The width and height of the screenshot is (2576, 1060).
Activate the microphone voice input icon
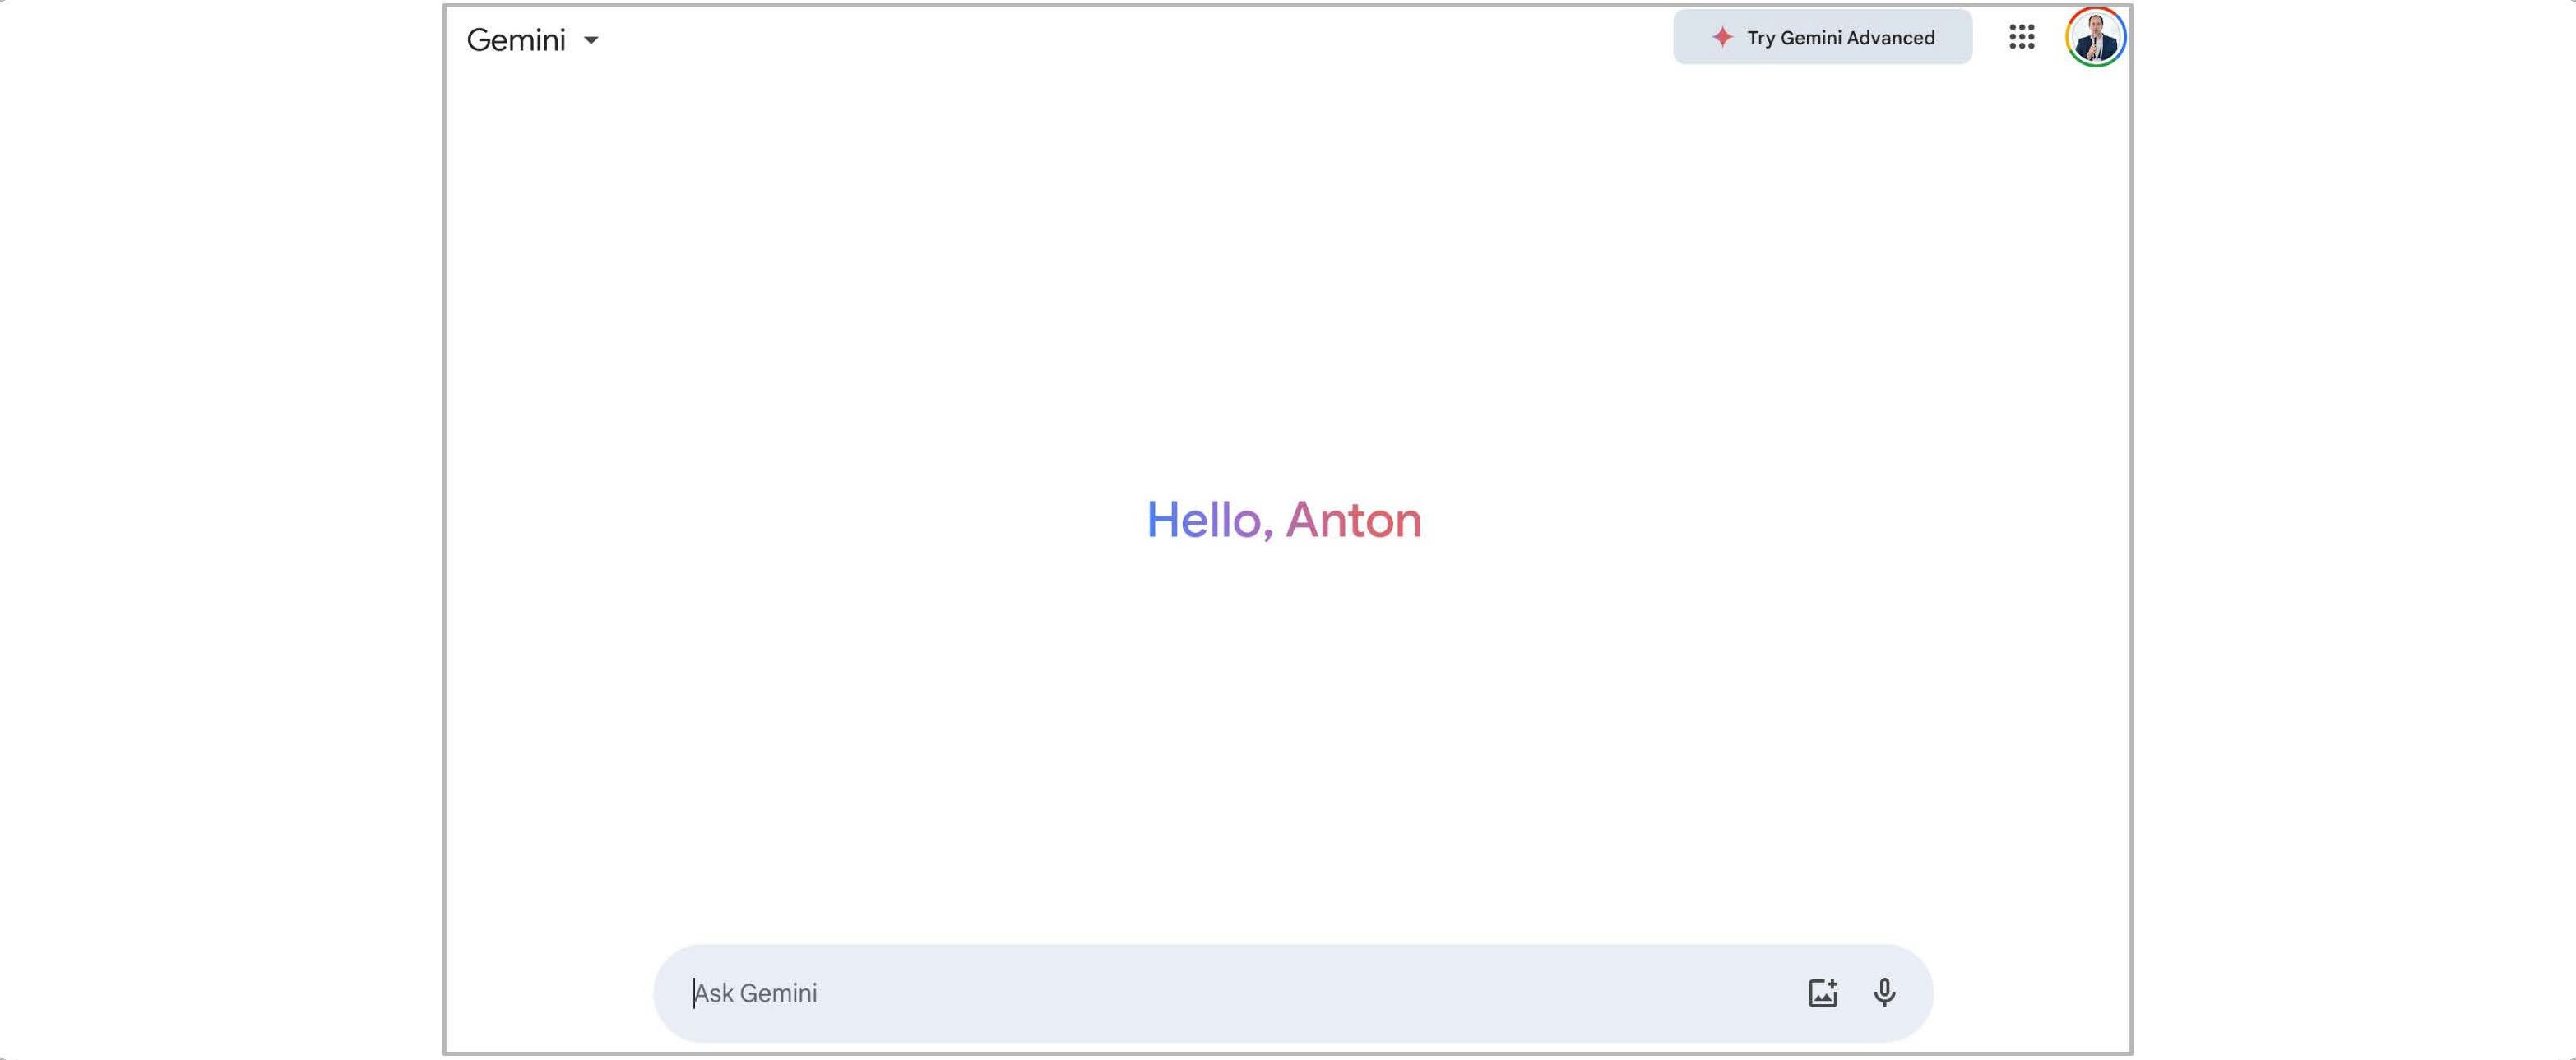1884,993
